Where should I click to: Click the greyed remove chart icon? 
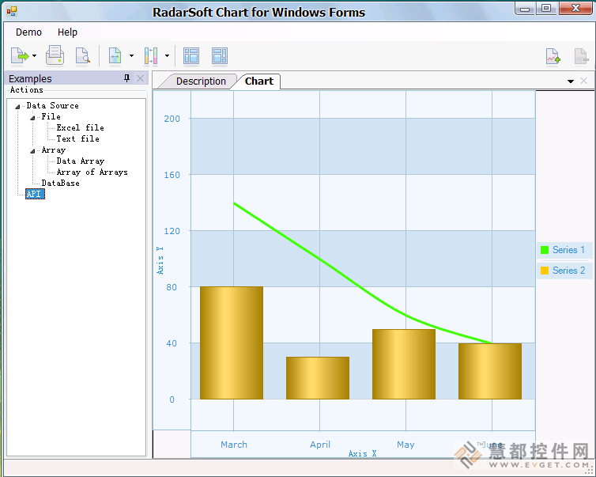581,56
